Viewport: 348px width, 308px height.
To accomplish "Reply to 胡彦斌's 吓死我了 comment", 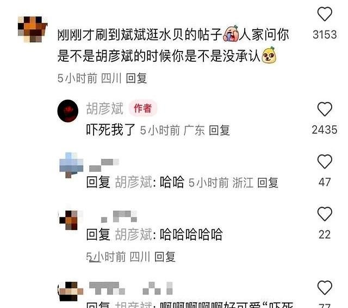I will coord(219,130).
